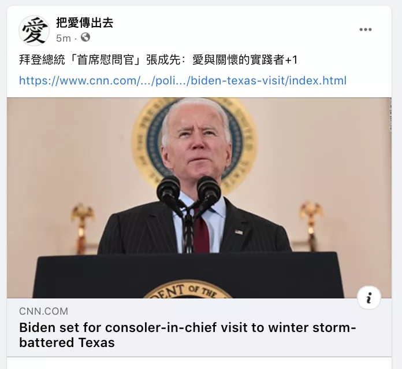Click the CNN.COM source label
The image size is (402, 369).
coord(43,311)
